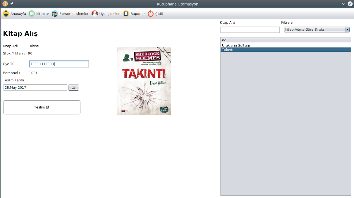Click the adi column header

[286, 40]
